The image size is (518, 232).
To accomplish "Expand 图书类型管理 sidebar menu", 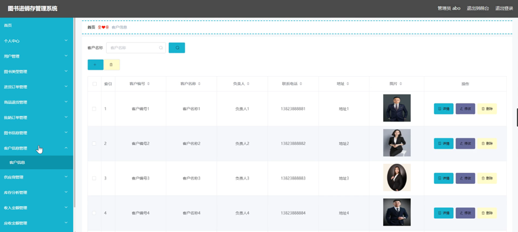I will pos(36,72).
